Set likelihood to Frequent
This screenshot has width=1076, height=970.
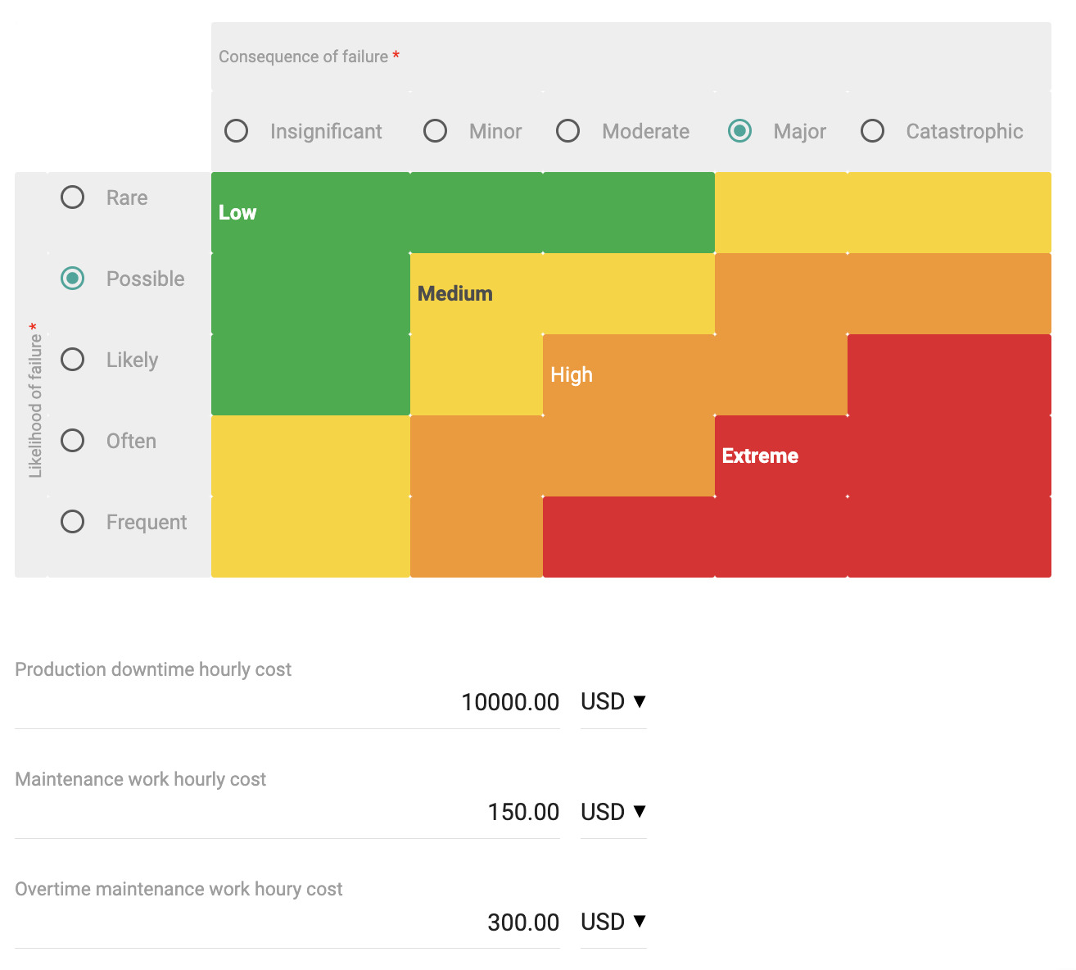coord(73,522)
